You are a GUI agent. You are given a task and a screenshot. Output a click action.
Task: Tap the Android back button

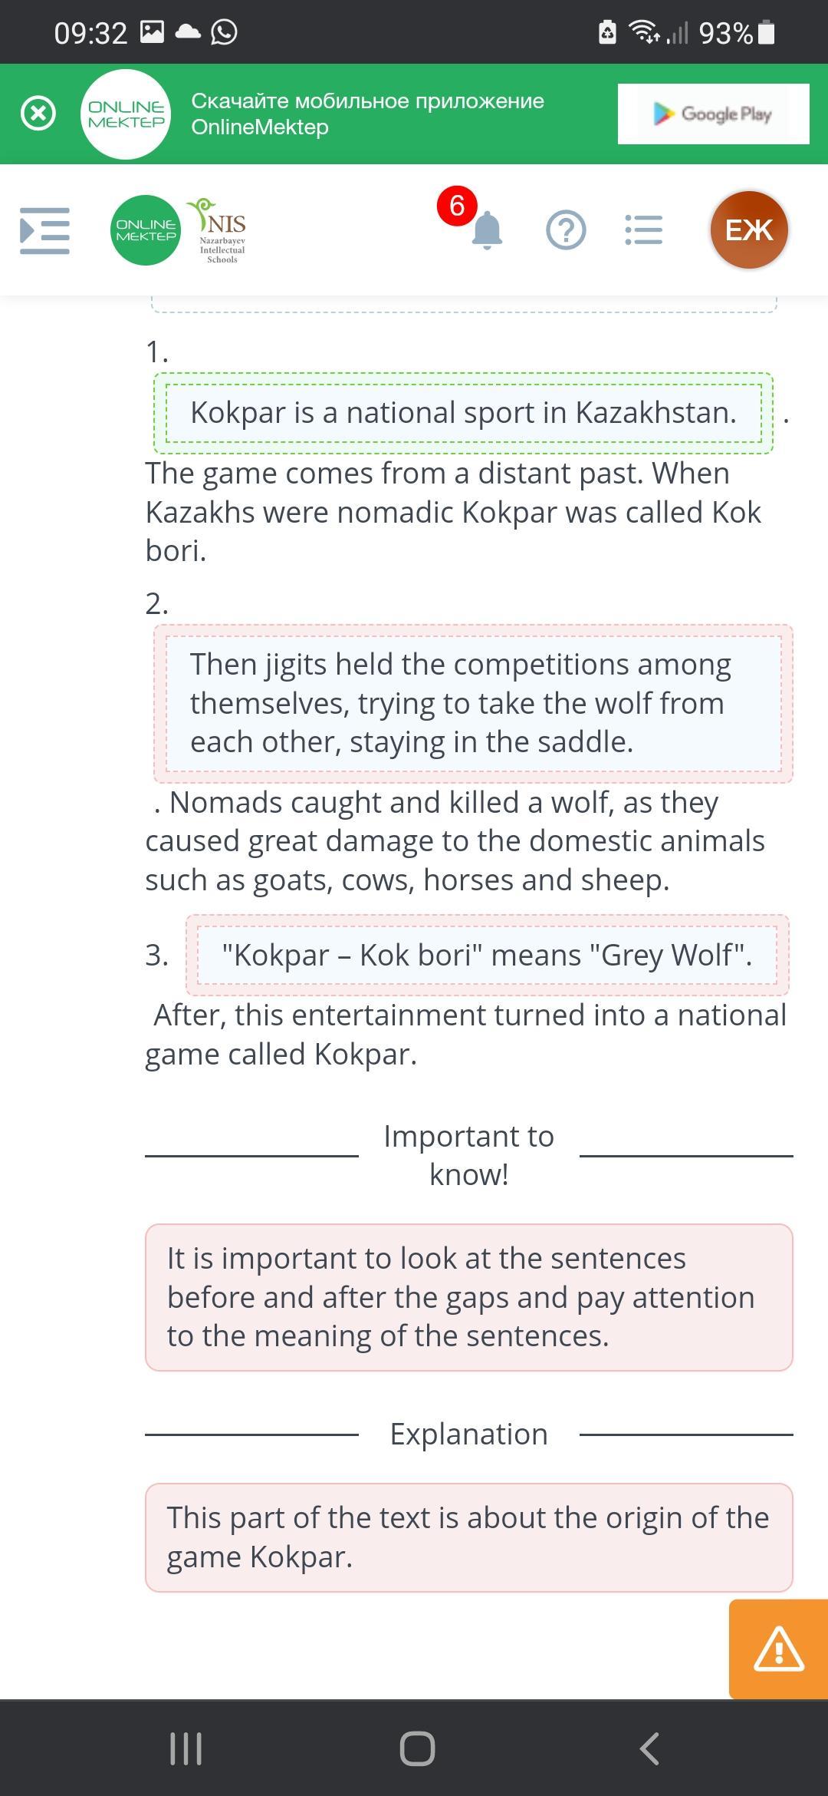[x=649, y=1748]
